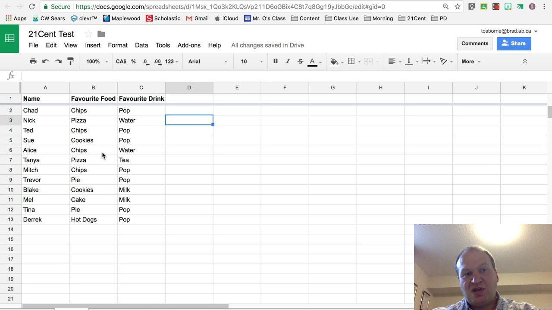Screen dimensions: 552x310
Task: Open the Edit menu
Action: coord(51,45)
